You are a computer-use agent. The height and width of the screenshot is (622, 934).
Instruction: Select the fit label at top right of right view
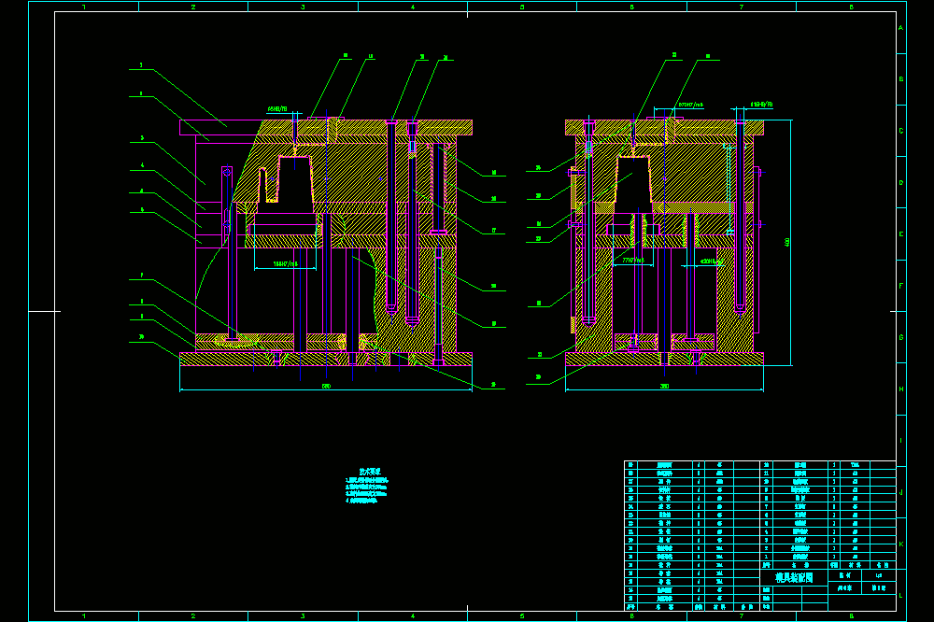pos(761,105)
